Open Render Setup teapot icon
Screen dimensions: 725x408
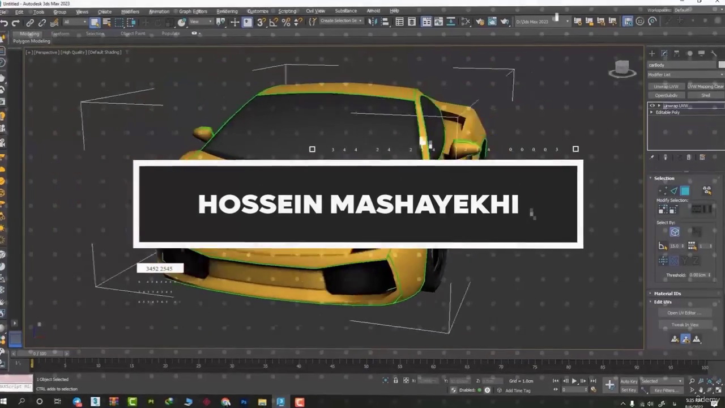coord(480,22)
